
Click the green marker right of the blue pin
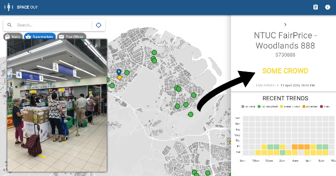pyautogui.click(x=127, y=72)
